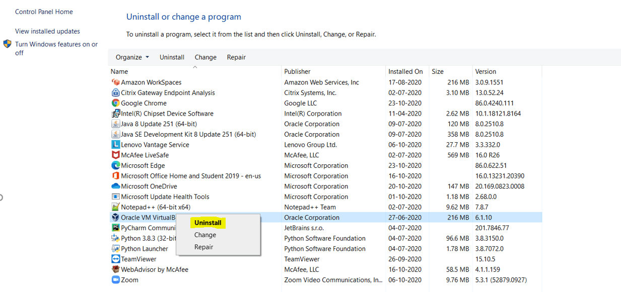Click the Intel Chipset Device Software icon
The height and width of the screenshot is (292, 621).
point(115,114)
